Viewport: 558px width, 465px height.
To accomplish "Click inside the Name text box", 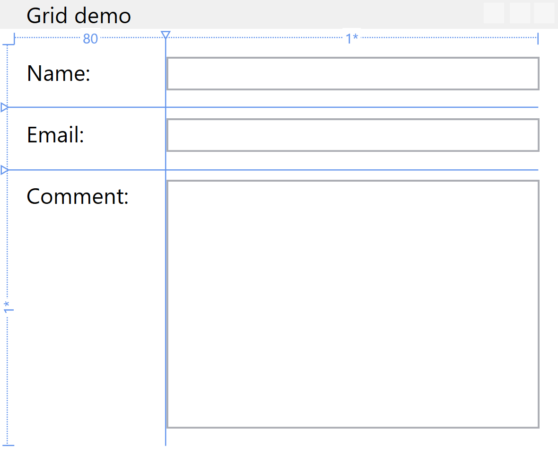I will pyautogui.click(x=353, y=74).
